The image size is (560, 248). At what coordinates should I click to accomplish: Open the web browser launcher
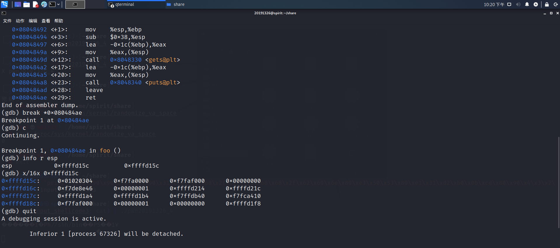pos(44,4)
